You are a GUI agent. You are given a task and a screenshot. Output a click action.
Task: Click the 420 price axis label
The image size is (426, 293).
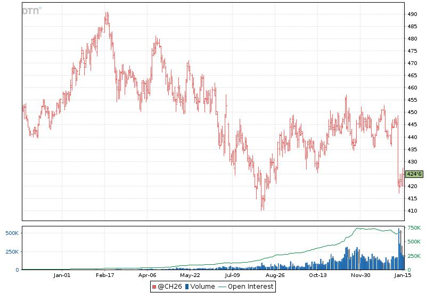(x=412, y=186)
